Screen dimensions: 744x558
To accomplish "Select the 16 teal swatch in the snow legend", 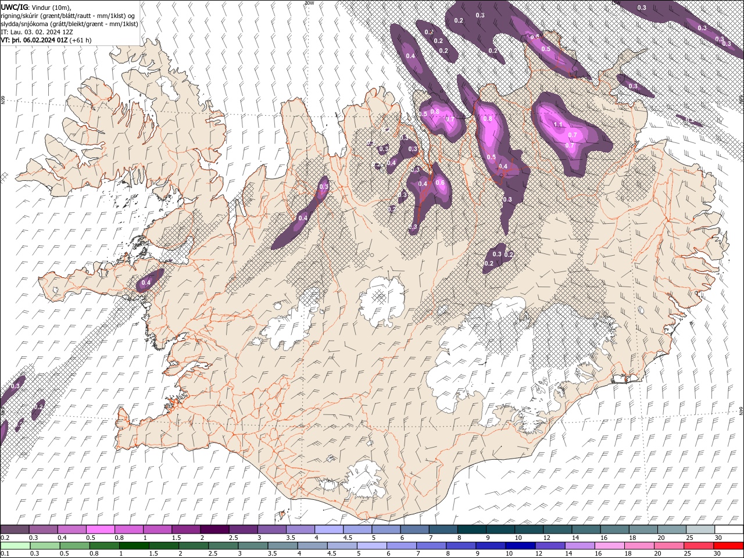I will click(615, 530).
